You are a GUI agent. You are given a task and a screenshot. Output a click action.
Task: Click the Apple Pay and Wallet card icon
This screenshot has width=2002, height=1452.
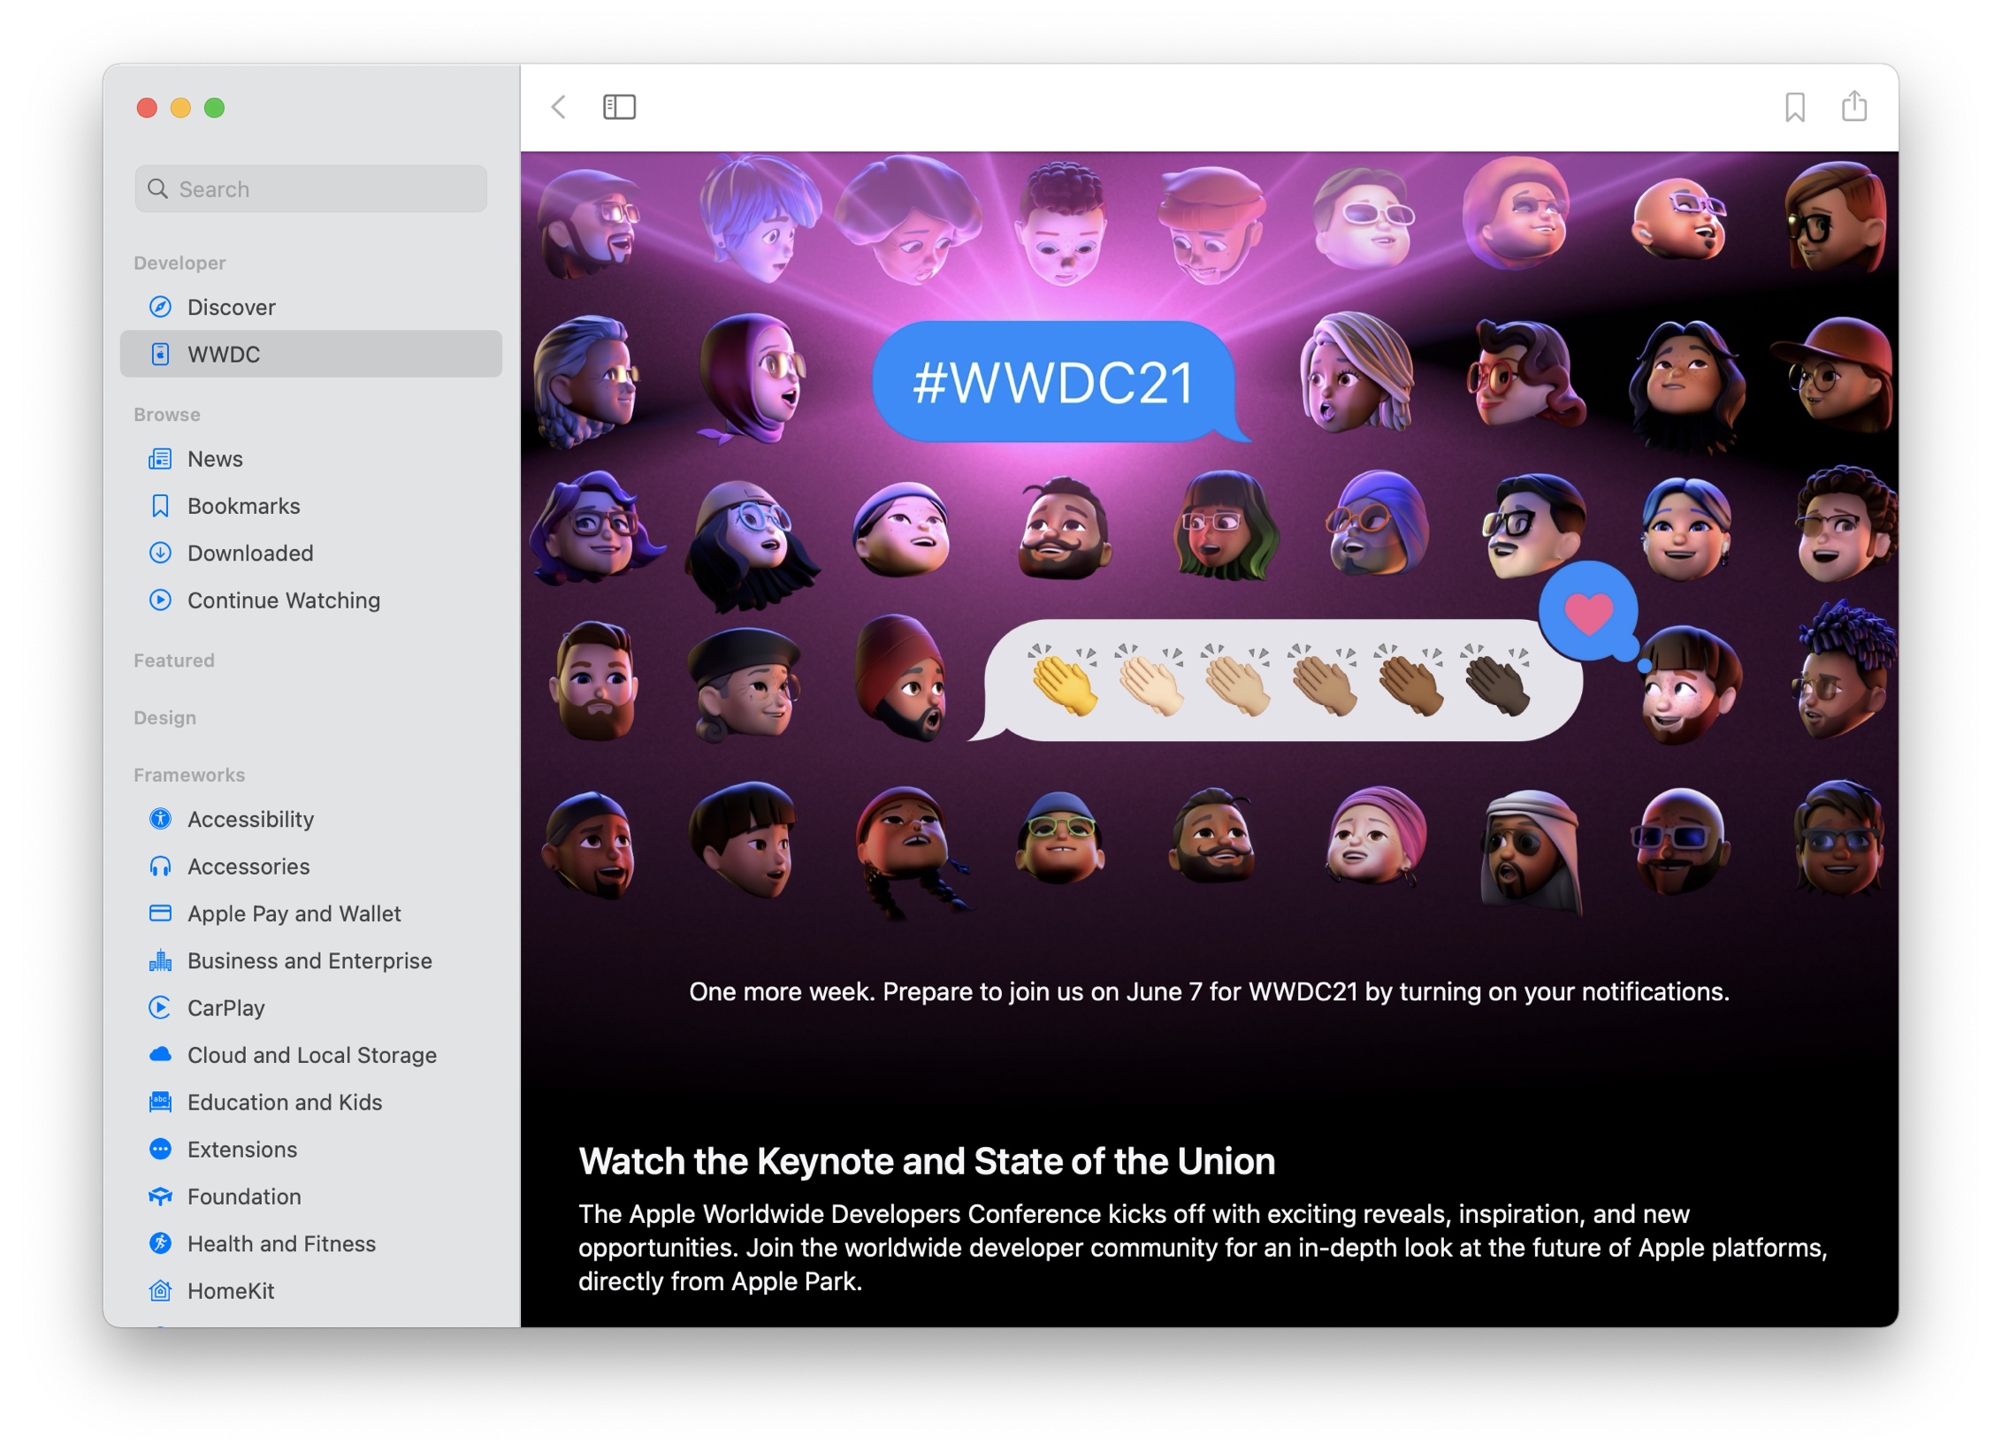pos(160,913)
